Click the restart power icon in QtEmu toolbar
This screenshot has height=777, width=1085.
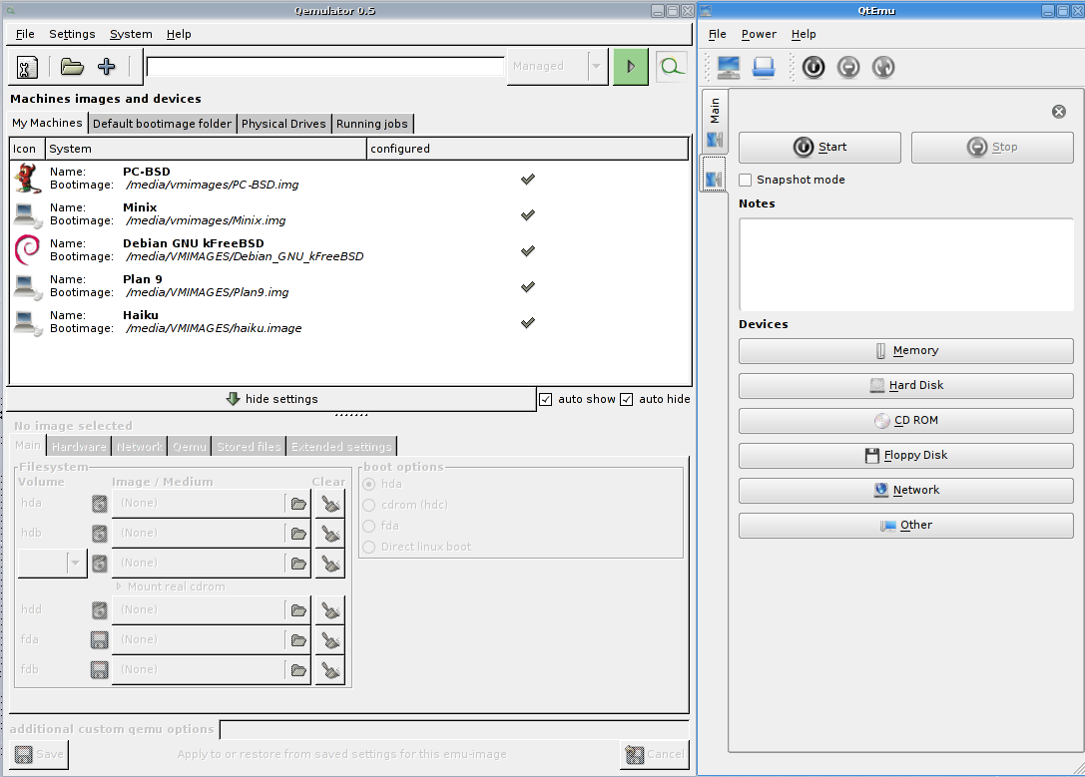tap(883, 67)
